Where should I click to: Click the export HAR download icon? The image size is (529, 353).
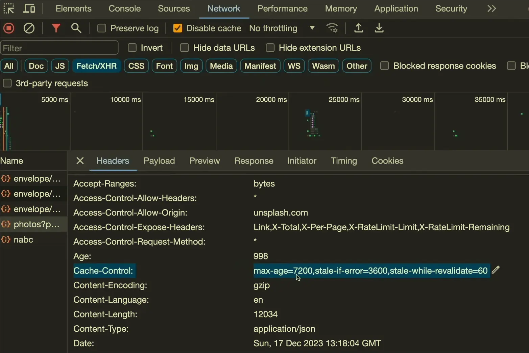[379, 28]
